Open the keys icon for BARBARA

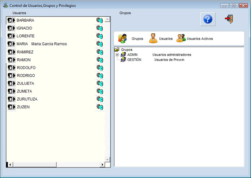[x=99, y=20]
